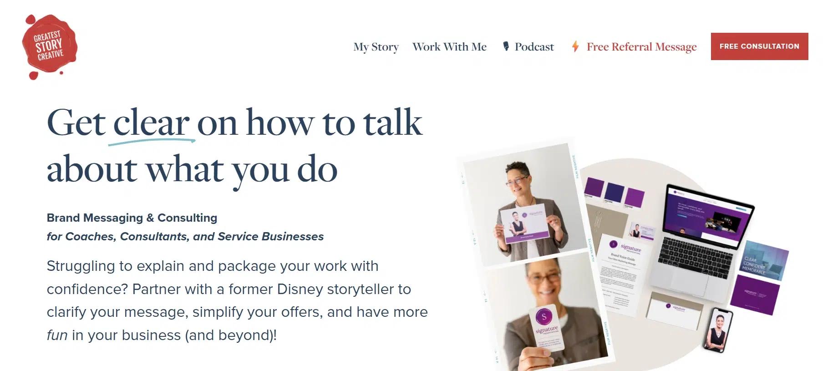Click the microphone icon beside Podcast
This screenshot has height=371, width=833.
(x=506, y=46)
